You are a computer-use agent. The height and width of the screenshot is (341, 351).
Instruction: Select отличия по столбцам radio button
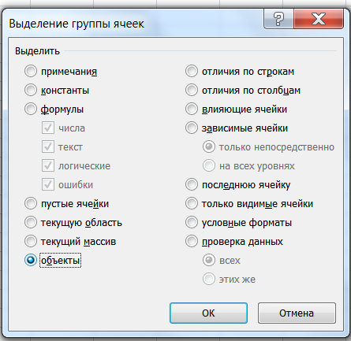coord(192,91)
